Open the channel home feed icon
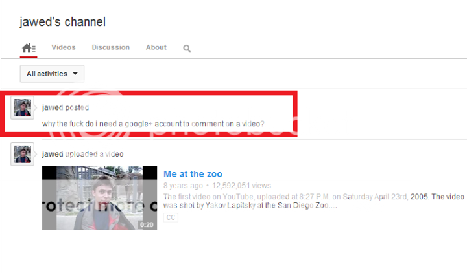467x273 pixels. (x=29, y=48)
